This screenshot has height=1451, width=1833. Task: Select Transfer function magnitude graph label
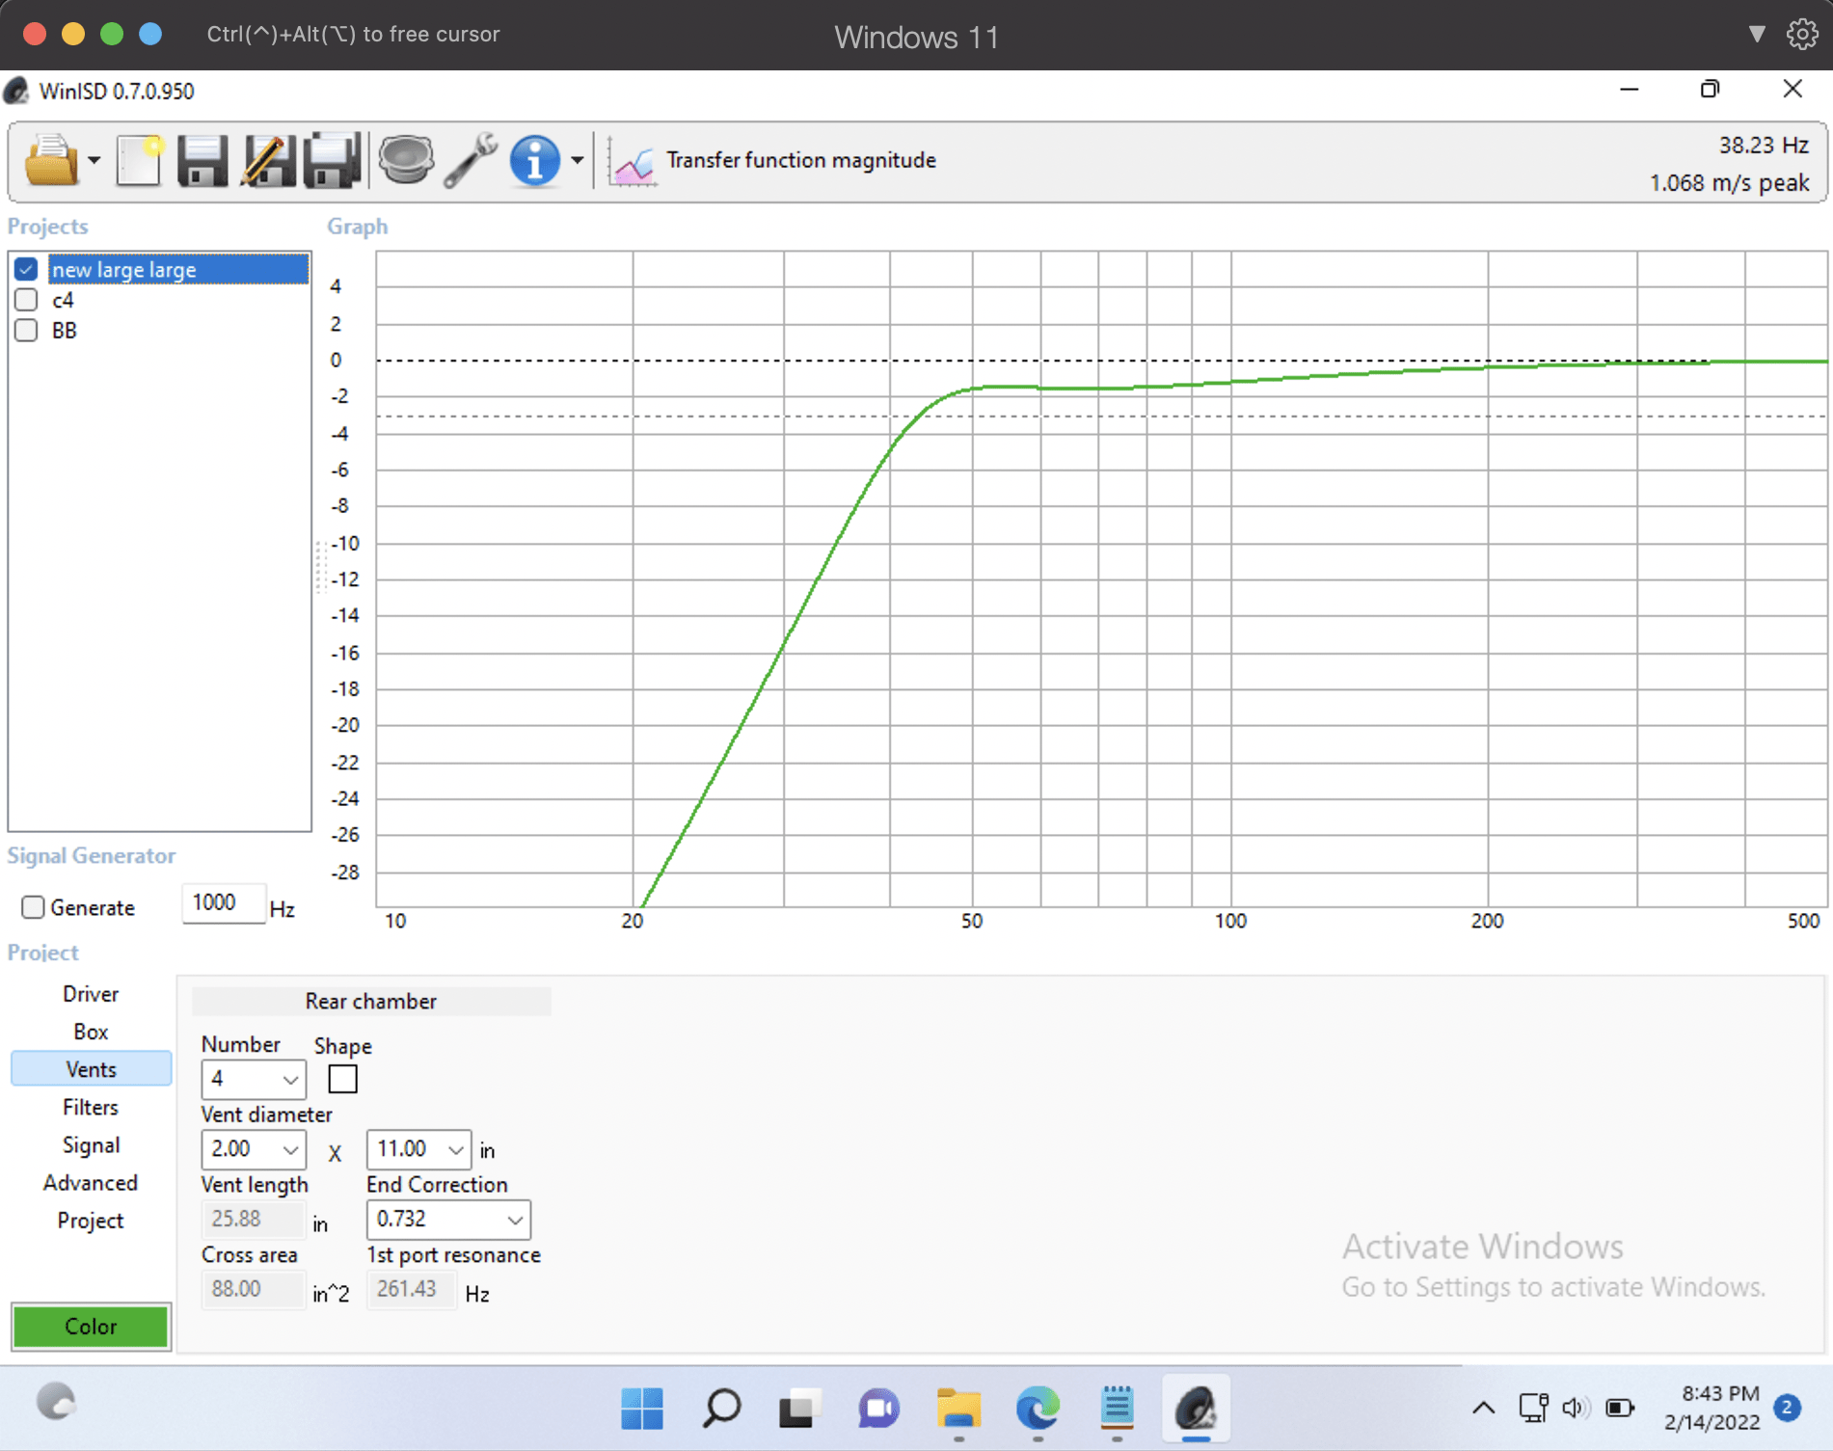(x=800, y=160)
